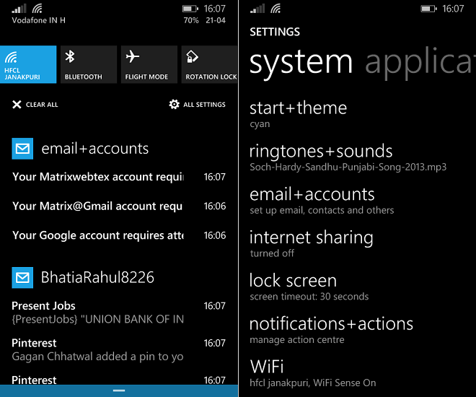Screen dimensions: 476x397
Task: Tap the 16:07 clock in Settings status bar
Action: (453, 9)
